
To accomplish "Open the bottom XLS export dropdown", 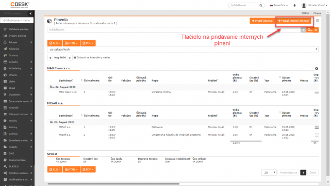I will [55, 169].
